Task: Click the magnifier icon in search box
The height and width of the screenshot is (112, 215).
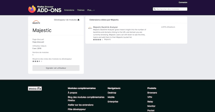Action: [154, 9]
